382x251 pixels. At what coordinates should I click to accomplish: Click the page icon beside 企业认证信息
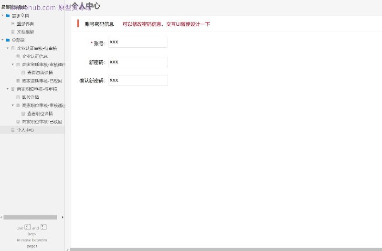pos(18,56)
